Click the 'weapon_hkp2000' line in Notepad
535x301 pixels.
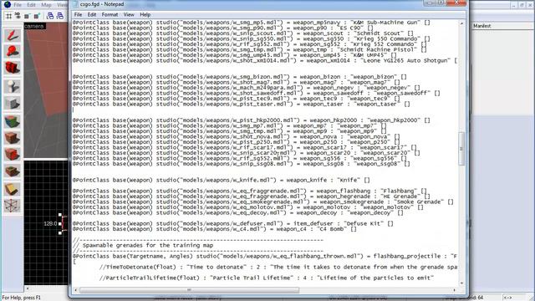pyautogui.click(x=252, y=120)
